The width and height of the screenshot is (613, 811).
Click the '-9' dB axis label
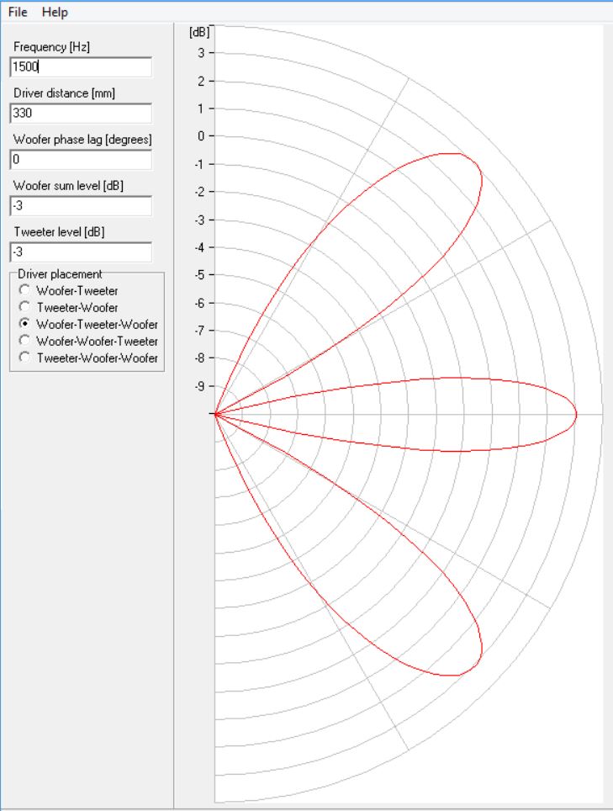(x=199, y=386)
